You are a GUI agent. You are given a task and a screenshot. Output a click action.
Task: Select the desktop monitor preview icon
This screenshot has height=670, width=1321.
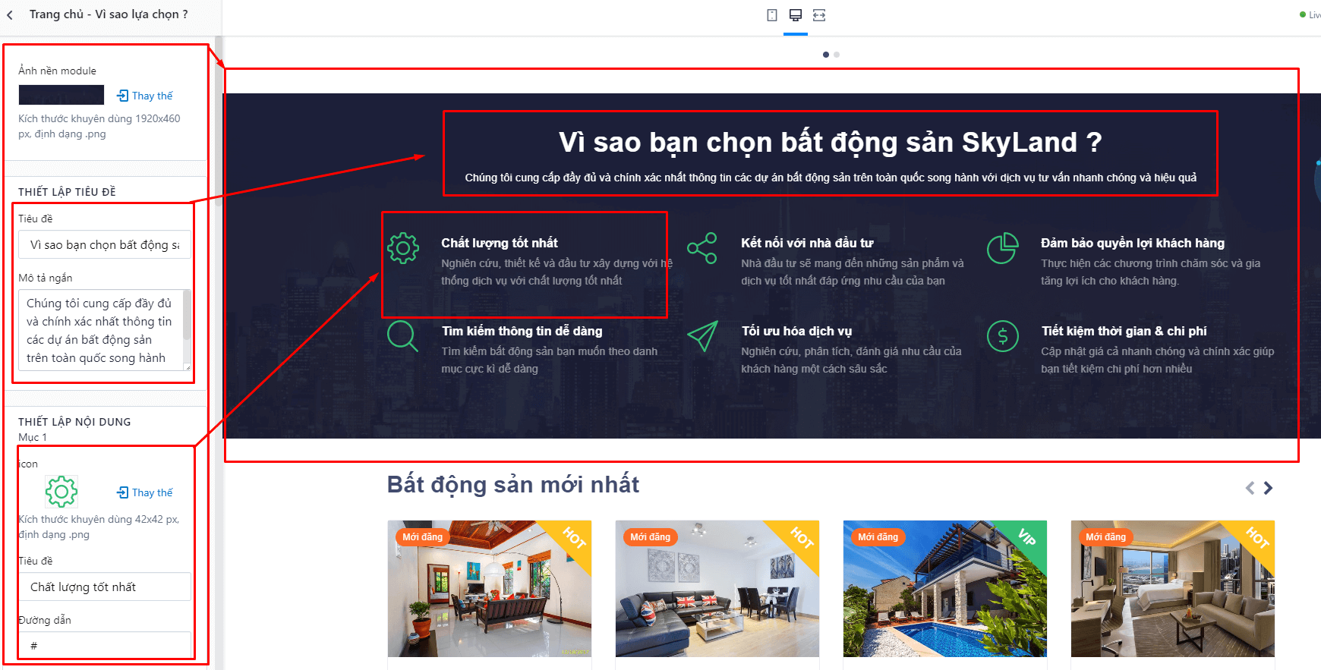796,15
